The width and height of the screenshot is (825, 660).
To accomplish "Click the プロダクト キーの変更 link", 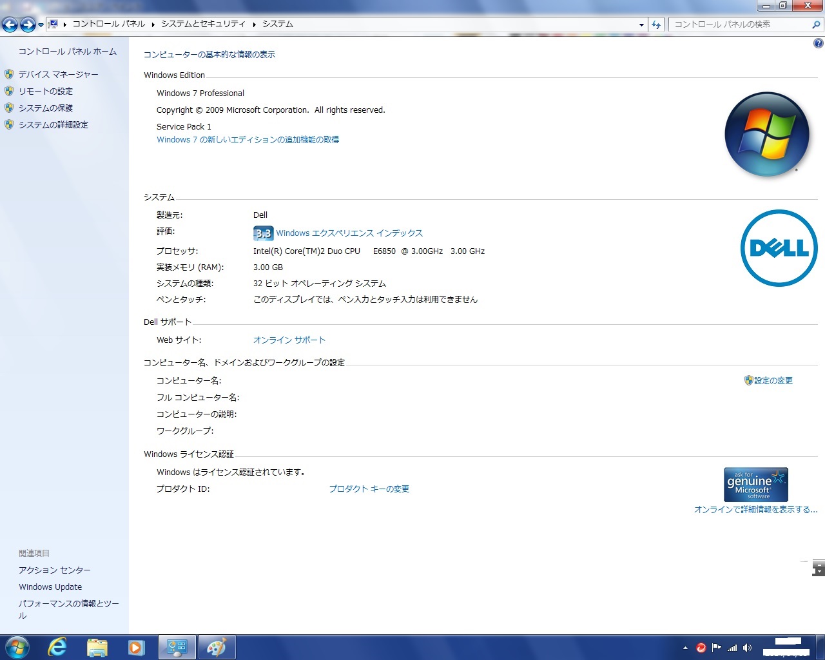I will point(369,489).
